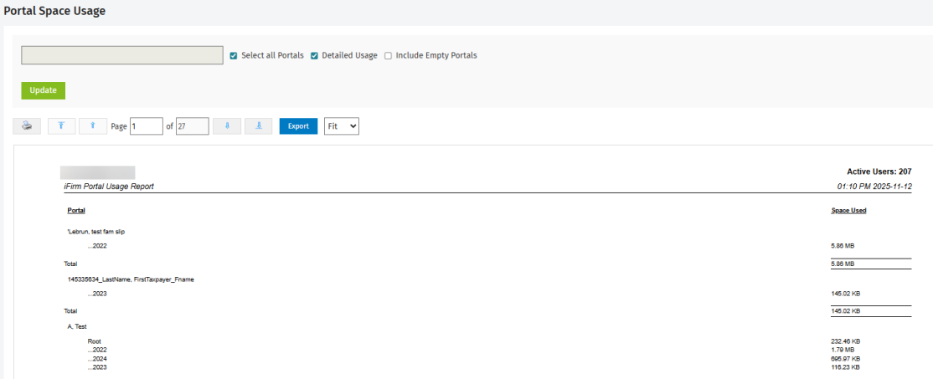Open the Fit zoom dropdown
The width and height of the screenshot is (933, 379).
click(342, 126)
